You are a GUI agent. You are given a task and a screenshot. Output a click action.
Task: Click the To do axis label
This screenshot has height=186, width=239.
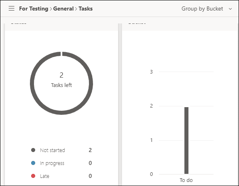point(186,180)
